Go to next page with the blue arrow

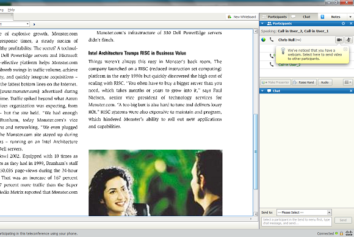(x=34, y=24)
